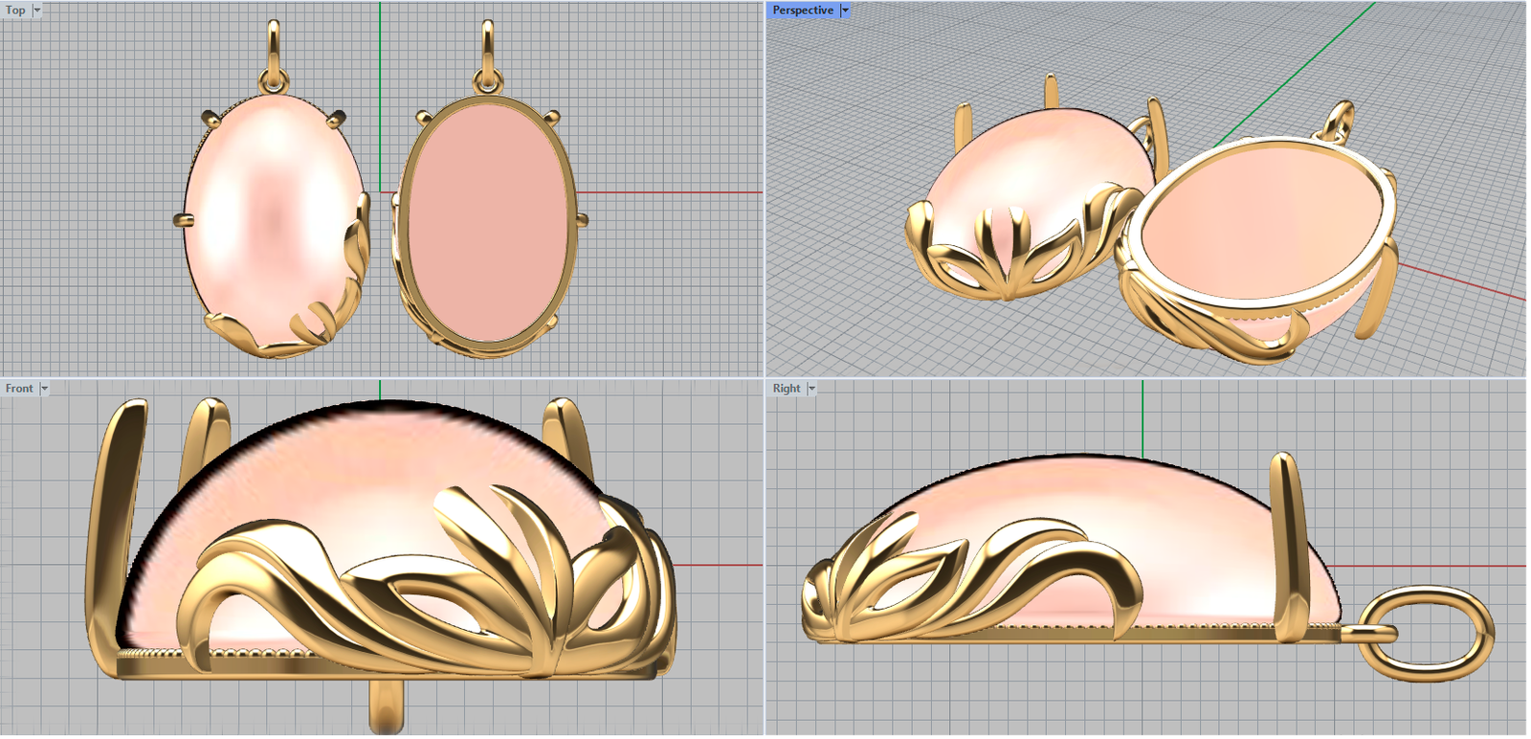
Task: Expand the Right viewport dropdown arrow
Action: (x=811, y=389)
